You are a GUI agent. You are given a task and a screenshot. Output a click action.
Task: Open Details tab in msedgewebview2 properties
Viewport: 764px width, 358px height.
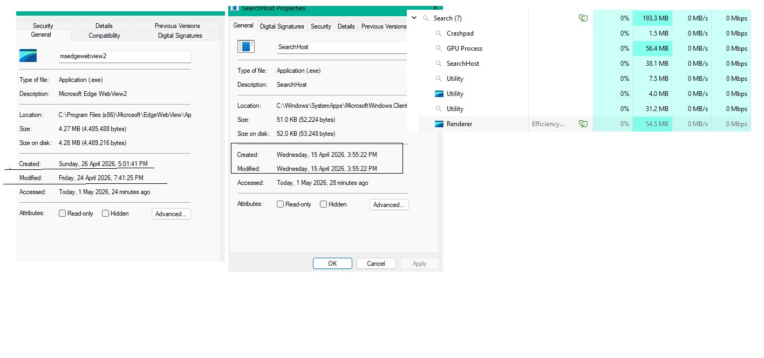pyautogui.click(x=104, y=26)
